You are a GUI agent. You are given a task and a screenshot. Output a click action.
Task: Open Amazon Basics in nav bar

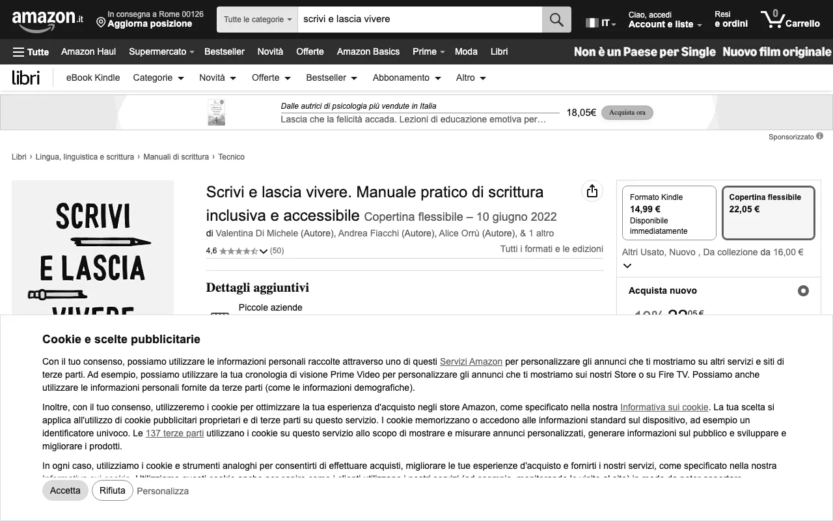point(368,51)
